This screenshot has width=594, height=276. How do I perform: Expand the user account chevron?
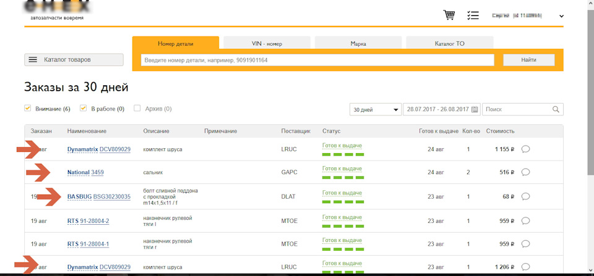click(x=561, y=16)
